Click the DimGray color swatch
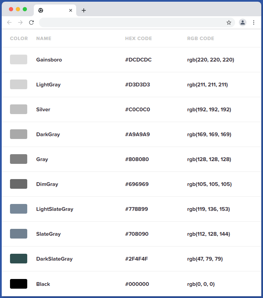This screenshot has height=298, width=263. [x=19, y=184]
